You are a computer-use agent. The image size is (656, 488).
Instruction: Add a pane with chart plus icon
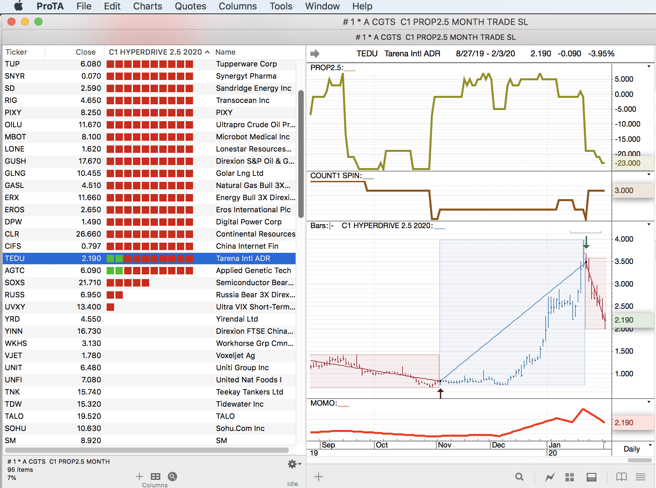[318, 477]
